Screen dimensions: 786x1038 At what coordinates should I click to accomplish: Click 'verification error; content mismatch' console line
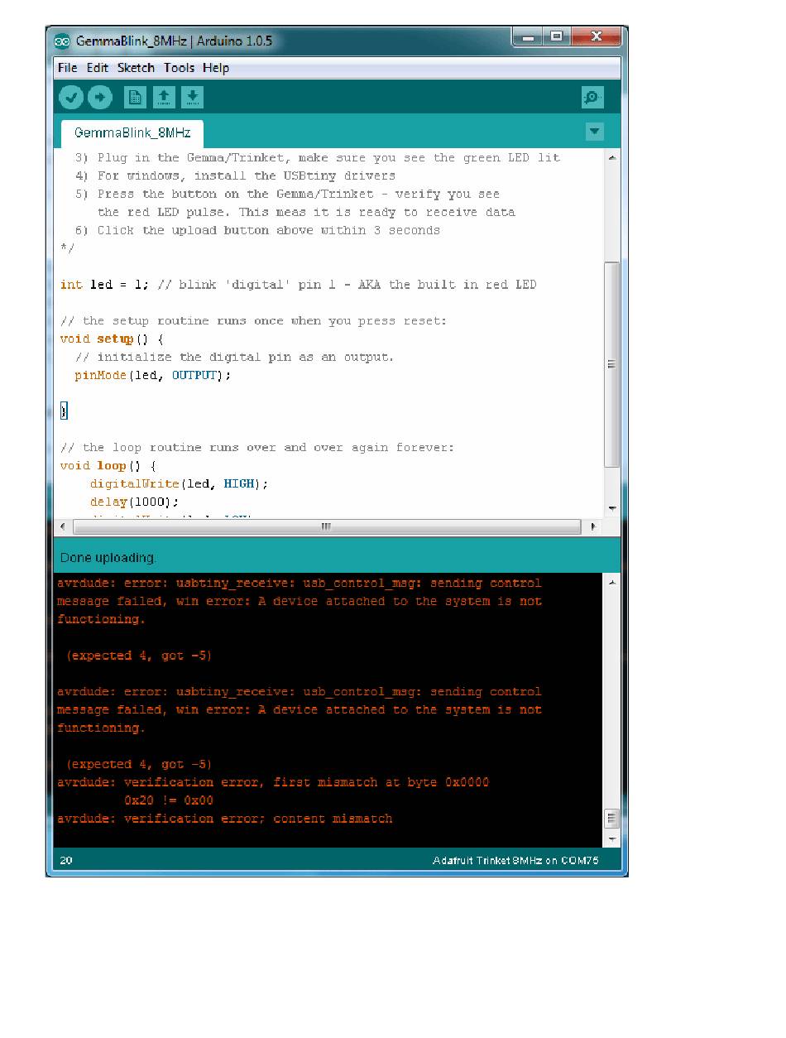224,819
